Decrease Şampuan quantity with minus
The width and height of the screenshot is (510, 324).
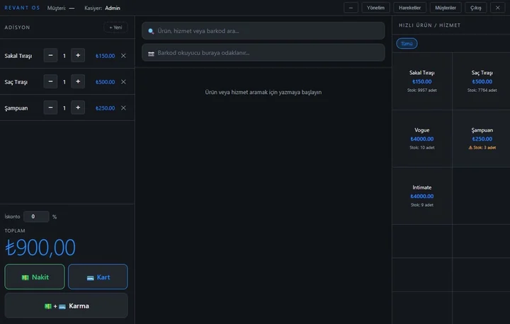click(50, 108)
